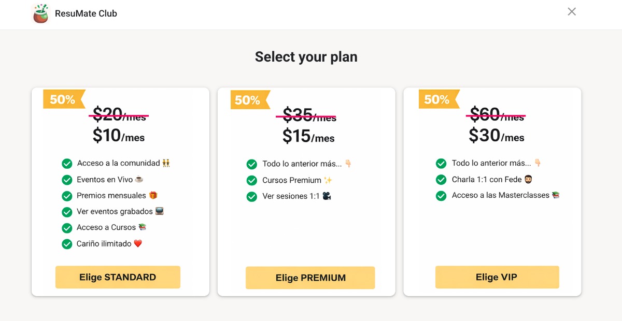Click the checkmark next to Cursos Premium
The image size is (622, 321).
click(252, 181)
